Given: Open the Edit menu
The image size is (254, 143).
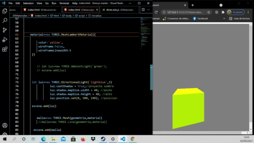Looking at the screenshot, I should tap(17, 3).
